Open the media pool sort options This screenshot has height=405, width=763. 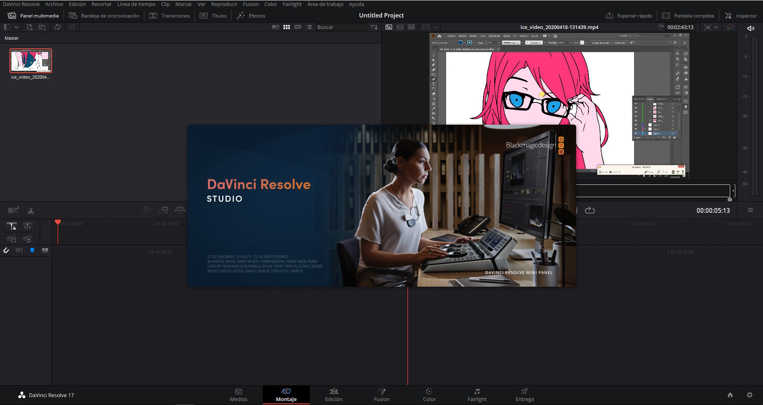pos(374,27)
